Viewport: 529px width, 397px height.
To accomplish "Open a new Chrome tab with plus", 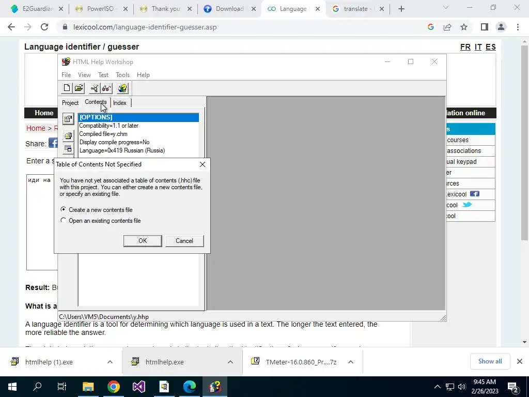I will 401,9.
